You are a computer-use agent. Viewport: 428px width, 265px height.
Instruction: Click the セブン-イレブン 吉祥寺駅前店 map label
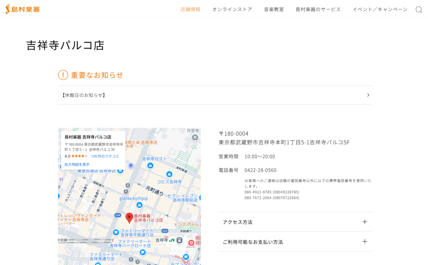coord(182,198)
